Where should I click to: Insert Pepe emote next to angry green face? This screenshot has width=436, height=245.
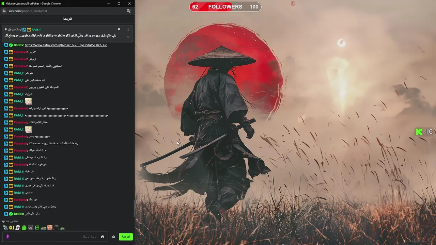[x=43, y=228]
